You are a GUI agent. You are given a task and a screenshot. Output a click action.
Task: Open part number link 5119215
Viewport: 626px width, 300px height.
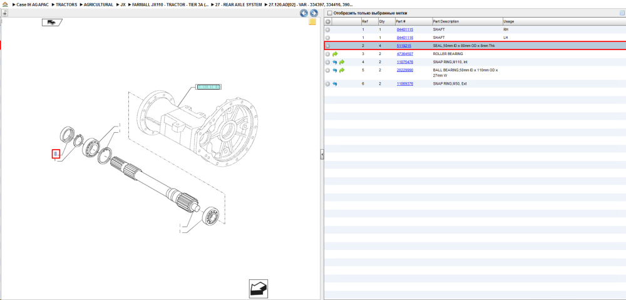point(404,46)
